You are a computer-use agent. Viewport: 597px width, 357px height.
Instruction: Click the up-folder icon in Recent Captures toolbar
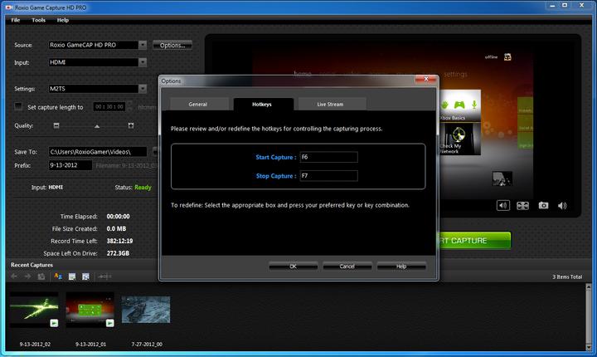tap(41, 276)
